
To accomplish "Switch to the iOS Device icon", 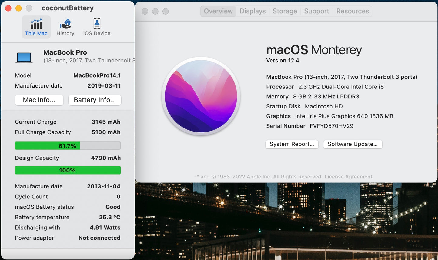I will click(x=97, y=24).
